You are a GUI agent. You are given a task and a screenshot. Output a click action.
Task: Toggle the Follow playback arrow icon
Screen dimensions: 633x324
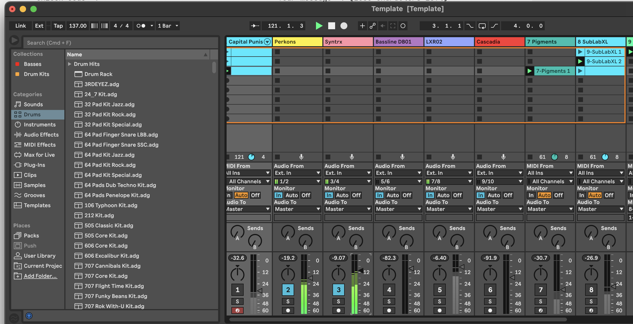coord(255,26)
